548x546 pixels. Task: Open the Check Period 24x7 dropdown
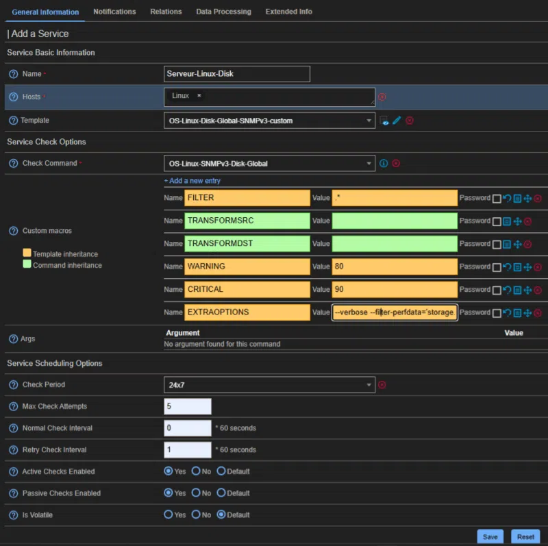click(x=269, y=385)
